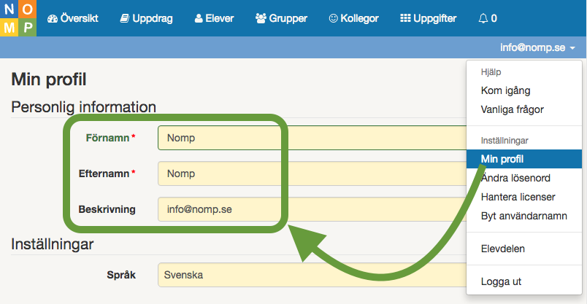Click Logga ut to sign out
Image resolution: width=587 pixels, height=304 pixels.
(501, 281)
